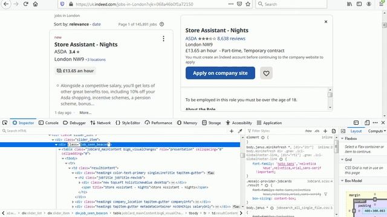Activate the element picker tool in DevTools
Viewport: 387px width, 217px height.
tap(5, 122)
